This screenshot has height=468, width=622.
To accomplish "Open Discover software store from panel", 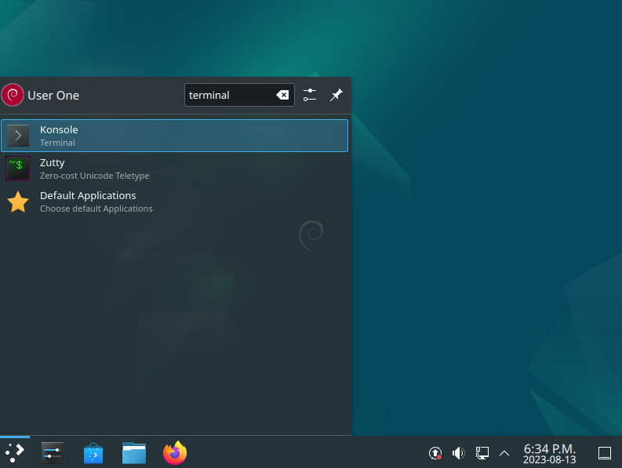I will coord(93,453).
